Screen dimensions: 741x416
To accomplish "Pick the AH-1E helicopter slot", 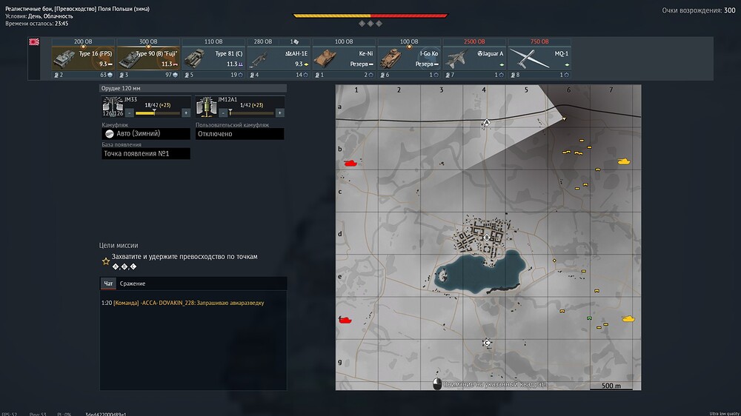I will 278,58.
